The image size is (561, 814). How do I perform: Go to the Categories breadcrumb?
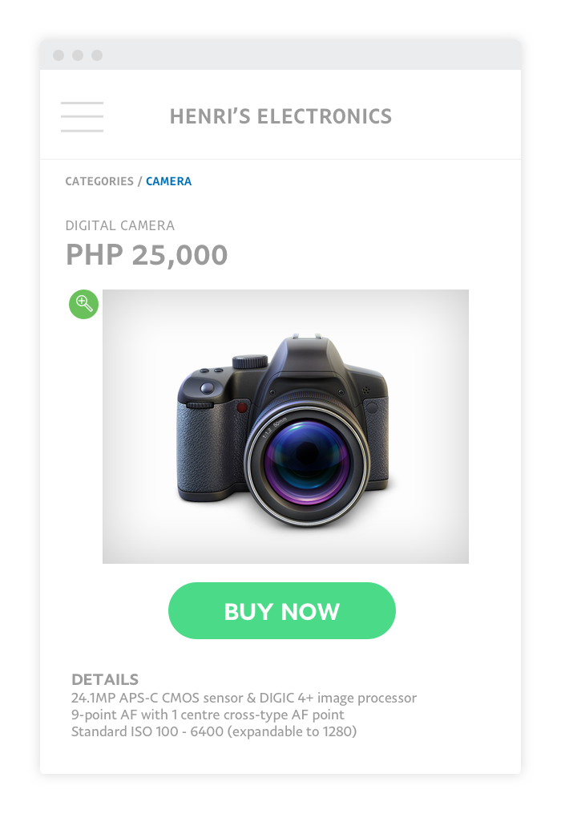pos(99,181)
